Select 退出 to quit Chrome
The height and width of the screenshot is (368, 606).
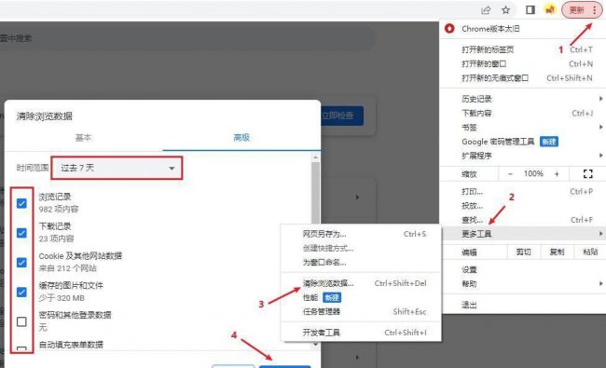pos(522,305)
